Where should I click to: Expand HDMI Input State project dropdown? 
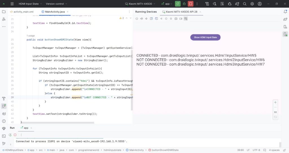coord(30,4)
